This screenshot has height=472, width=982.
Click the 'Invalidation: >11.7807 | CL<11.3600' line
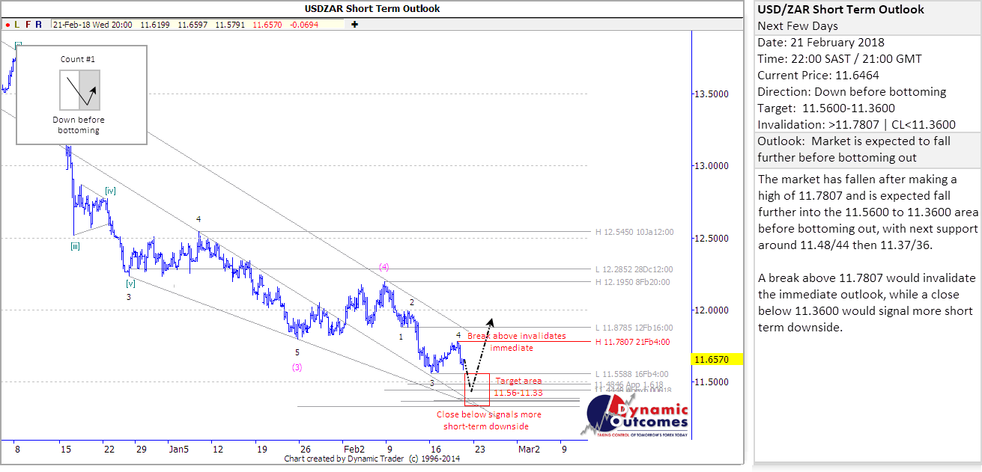856,125
